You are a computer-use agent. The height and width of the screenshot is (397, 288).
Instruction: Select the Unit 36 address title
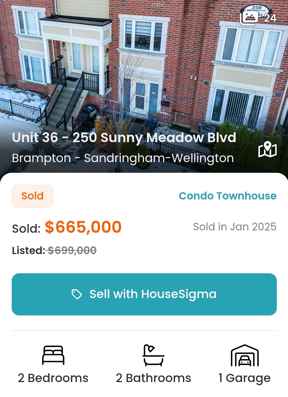coord(124,138)
